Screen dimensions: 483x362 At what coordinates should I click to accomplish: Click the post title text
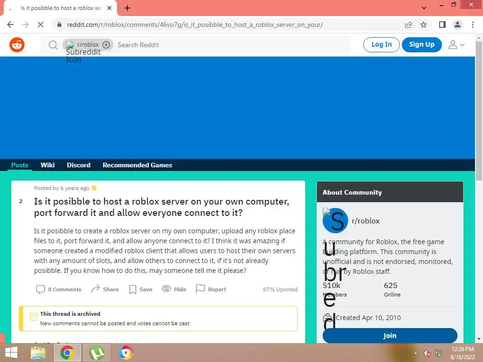pos(161,207)
